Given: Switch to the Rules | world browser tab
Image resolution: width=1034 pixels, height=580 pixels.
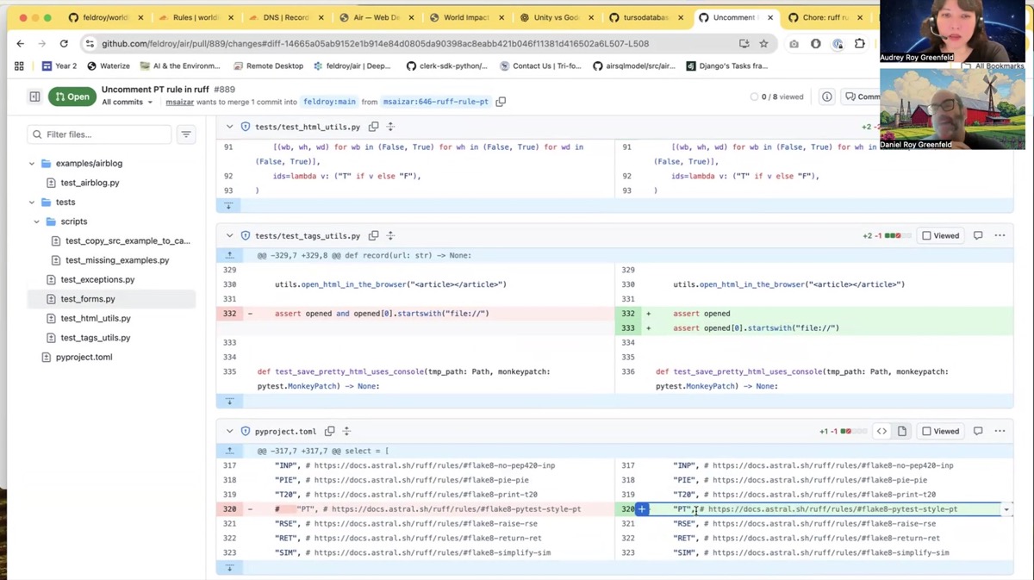Looking at the screenshot, I should click(198, 16).
